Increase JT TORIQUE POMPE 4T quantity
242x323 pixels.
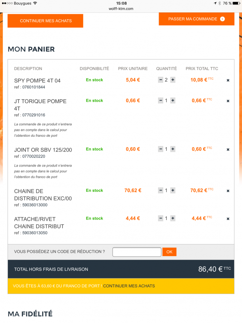173,101
